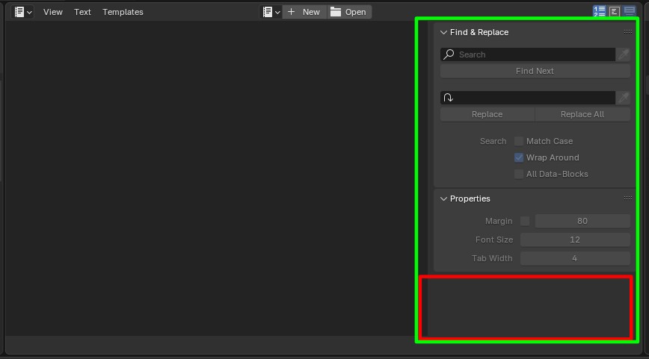Click the Font Size field 12
649x359 pixels.
[x=575, y=240]
